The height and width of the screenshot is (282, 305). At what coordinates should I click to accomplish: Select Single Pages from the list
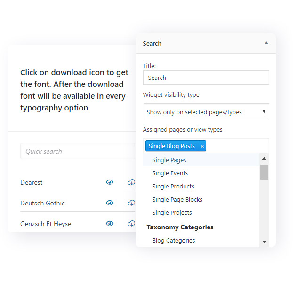[x=169, y=160]
